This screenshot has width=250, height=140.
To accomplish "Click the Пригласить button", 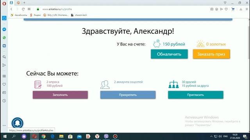I will click(x=196, y=95).
